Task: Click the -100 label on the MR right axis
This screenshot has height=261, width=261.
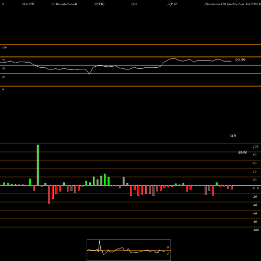Action: click(x=256, y=230)
